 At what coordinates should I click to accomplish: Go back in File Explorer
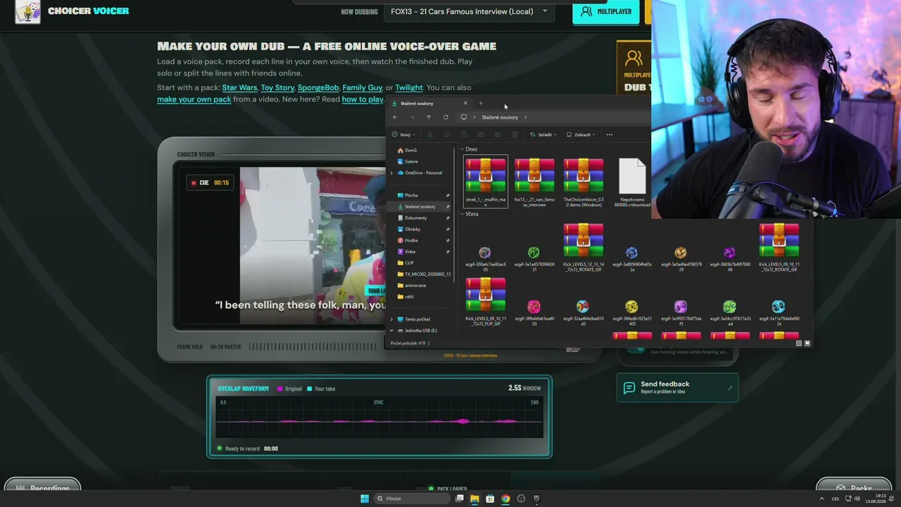[395, 117]
